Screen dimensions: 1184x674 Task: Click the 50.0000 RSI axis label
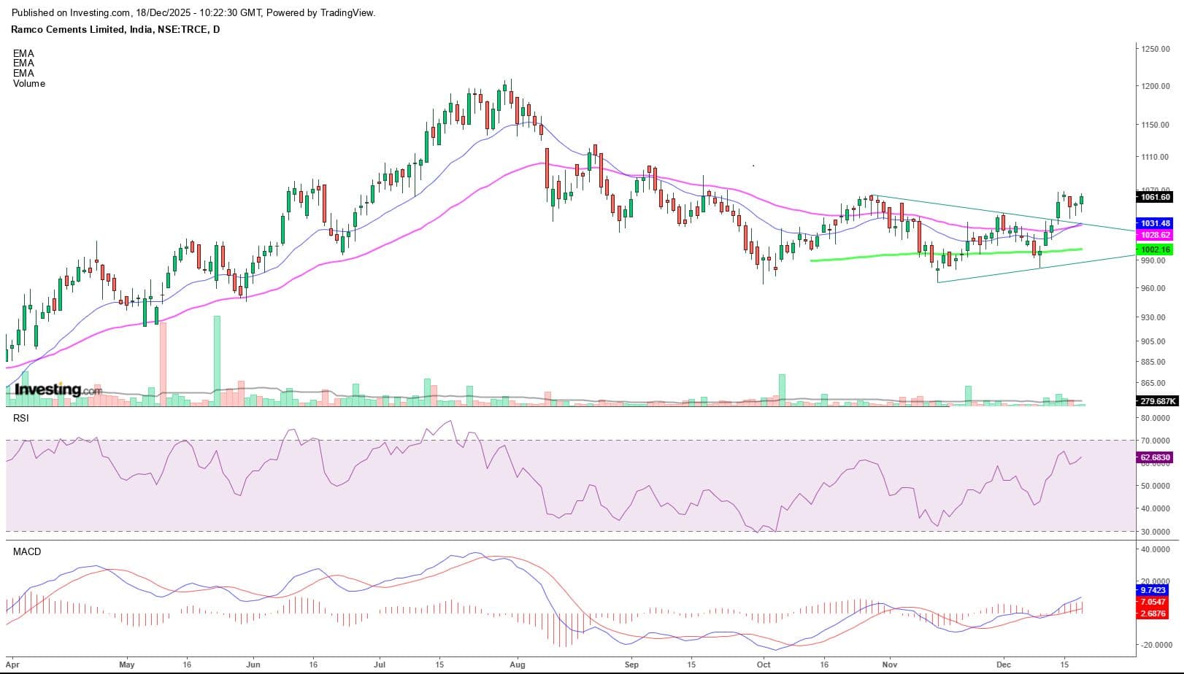tap(1156, 486)
